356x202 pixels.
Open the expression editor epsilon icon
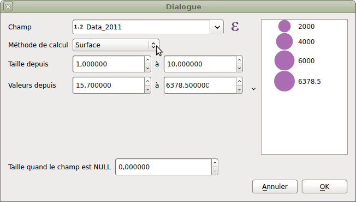[x=235, y=27]
